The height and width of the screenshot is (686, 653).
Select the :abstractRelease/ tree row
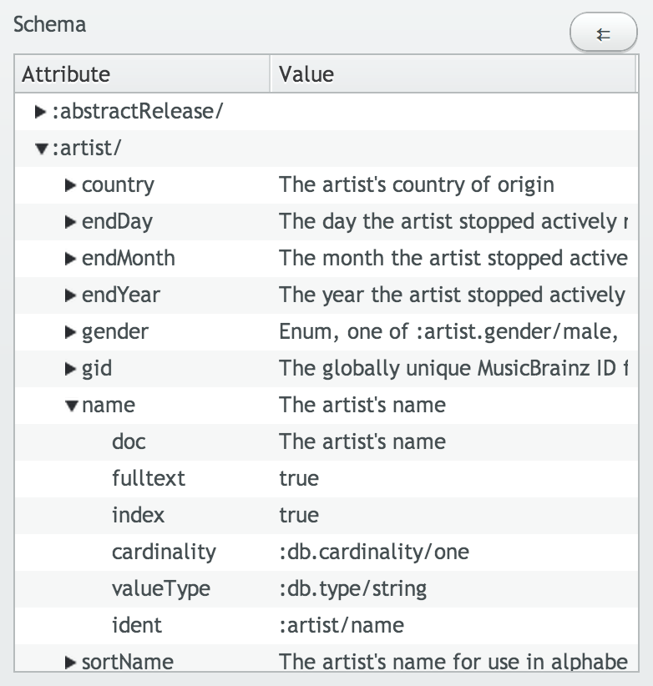coord(326,112)
